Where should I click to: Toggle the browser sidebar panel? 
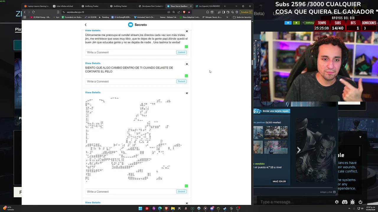click(x=224, y=12)
